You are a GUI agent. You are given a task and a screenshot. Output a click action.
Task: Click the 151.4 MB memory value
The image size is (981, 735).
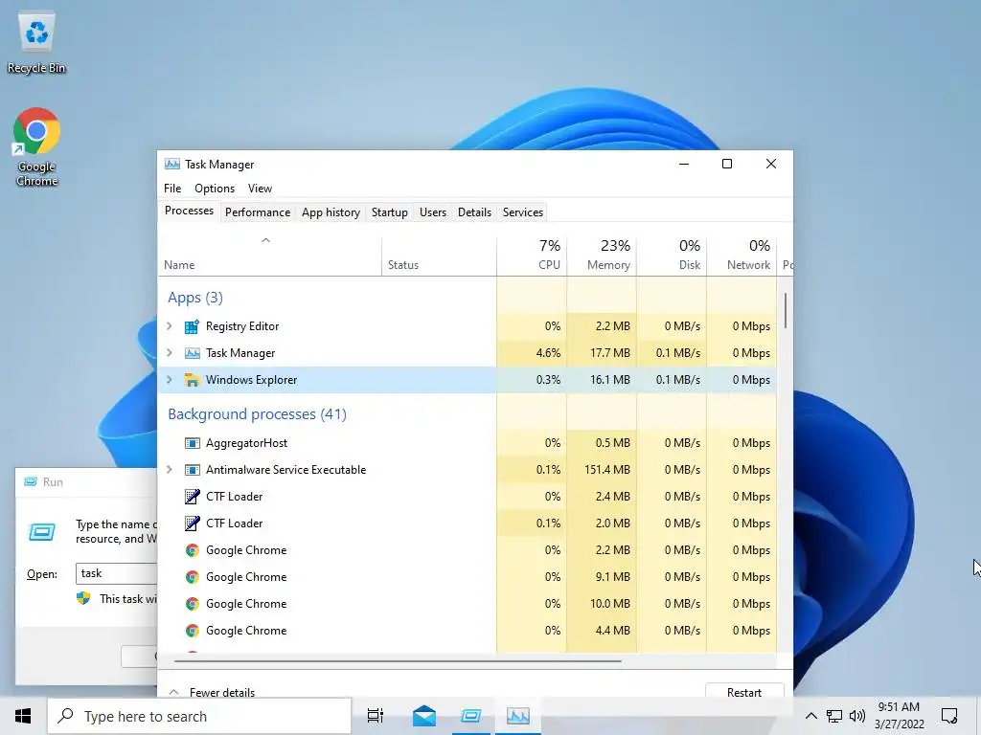pyautogui.click(x=606, y=470)
